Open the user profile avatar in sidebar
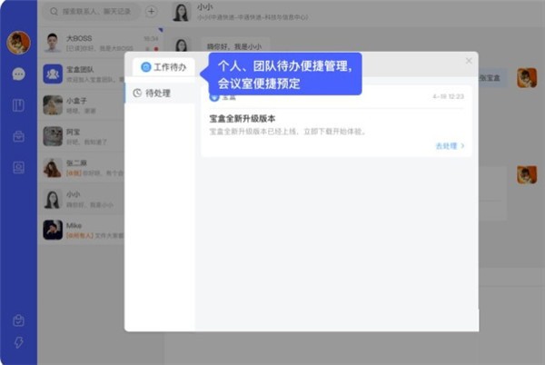This screenshot has height=365, width=545. (x=18, y=43)
